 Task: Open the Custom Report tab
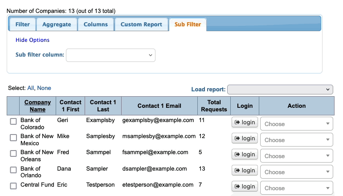pyautogui.click(x=141, y=24)
